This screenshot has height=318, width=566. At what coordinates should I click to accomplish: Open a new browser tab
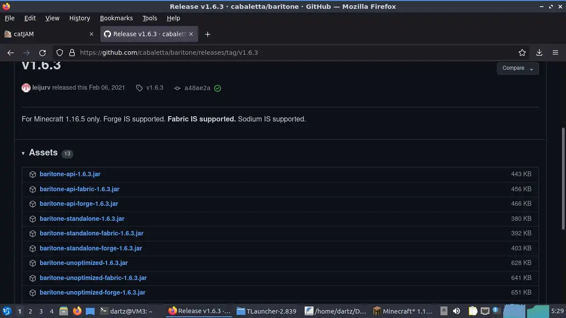(x=207, y=34)
